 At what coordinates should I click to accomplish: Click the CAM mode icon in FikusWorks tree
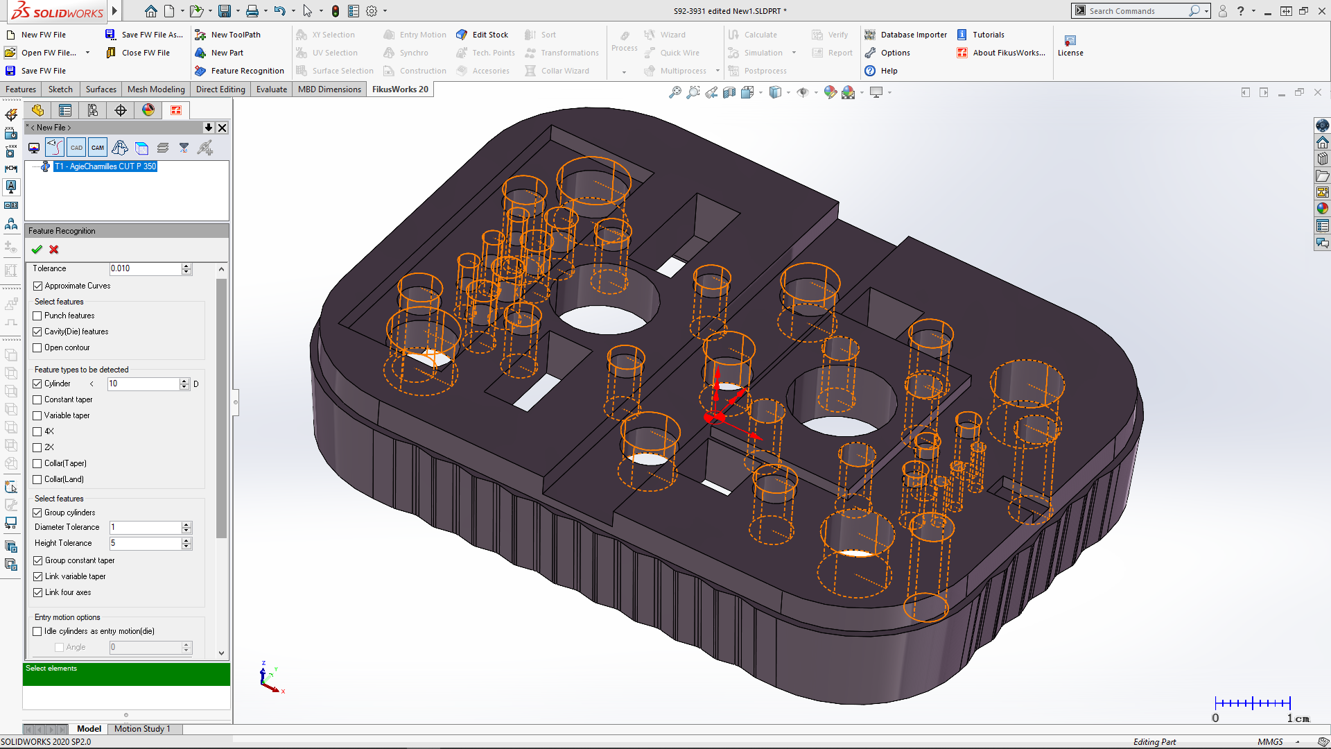[x=97, y=147]
